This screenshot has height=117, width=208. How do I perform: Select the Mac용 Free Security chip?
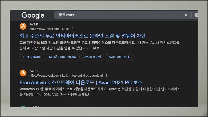pos(63,57)
